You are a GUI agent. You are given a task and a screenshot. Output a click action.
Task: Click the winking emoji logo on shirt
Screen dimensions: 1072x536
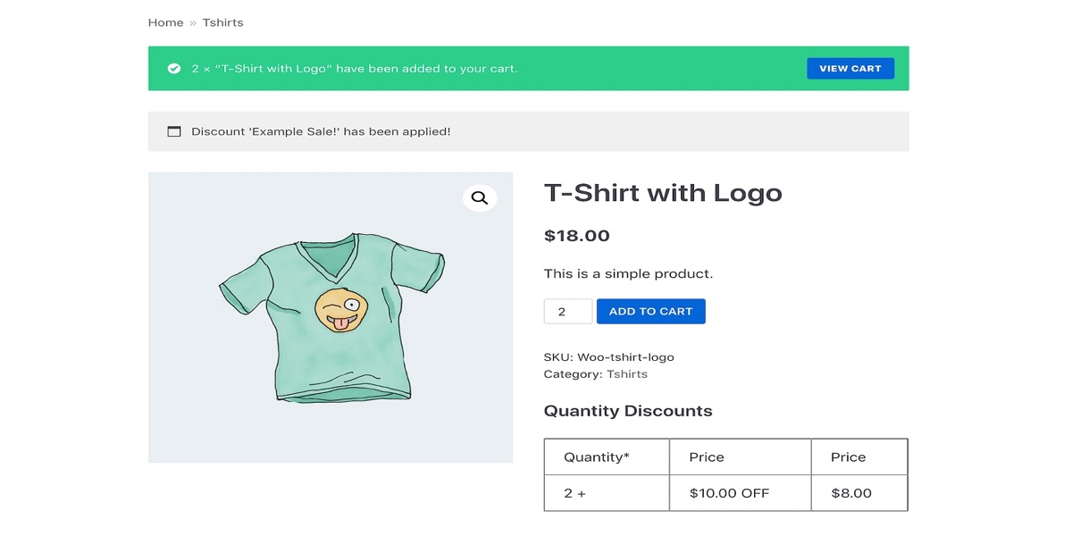tap(341, 309)
